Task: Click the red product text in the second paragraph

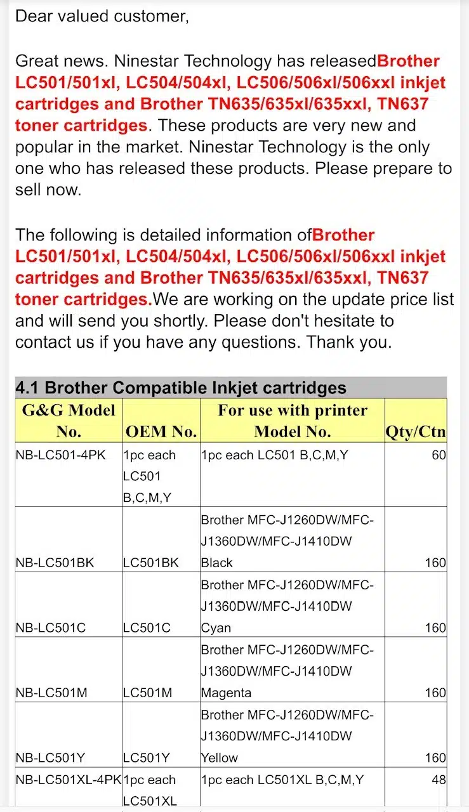Action: pyautogui.click(x=230, y=267)
